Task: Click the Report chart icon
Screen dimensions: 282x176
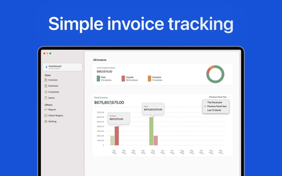Action: [46, 109]
